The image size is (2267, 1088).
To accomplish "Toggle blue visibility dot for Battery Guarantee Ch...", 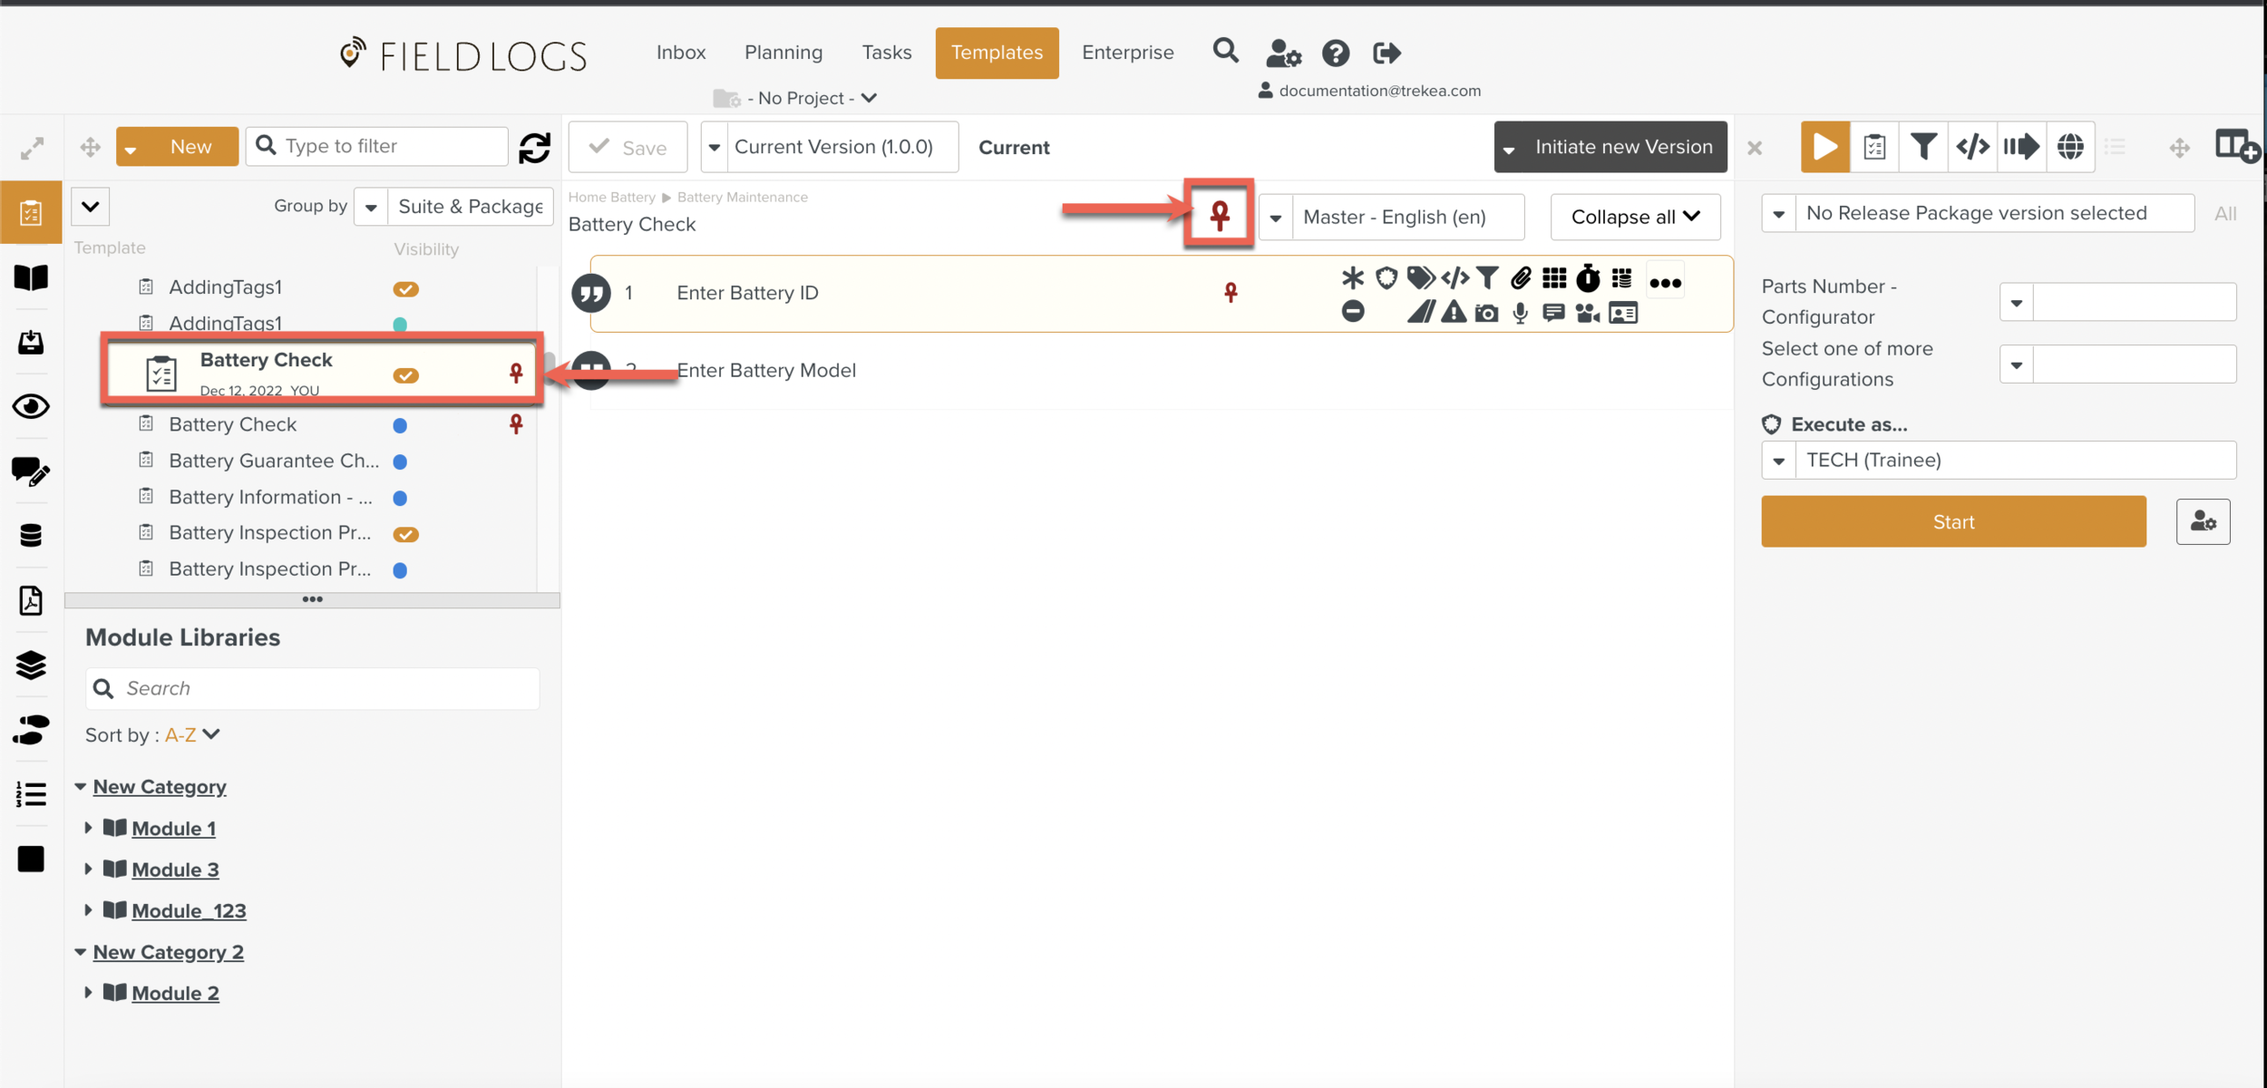I will click(400, 461).
